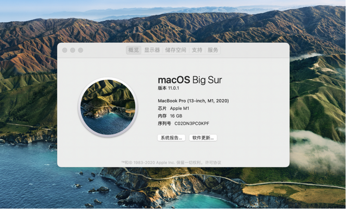This screenshot has width=346, height=209.
Task: Click the macOS Big Sur round image
Action: [108, 107]
